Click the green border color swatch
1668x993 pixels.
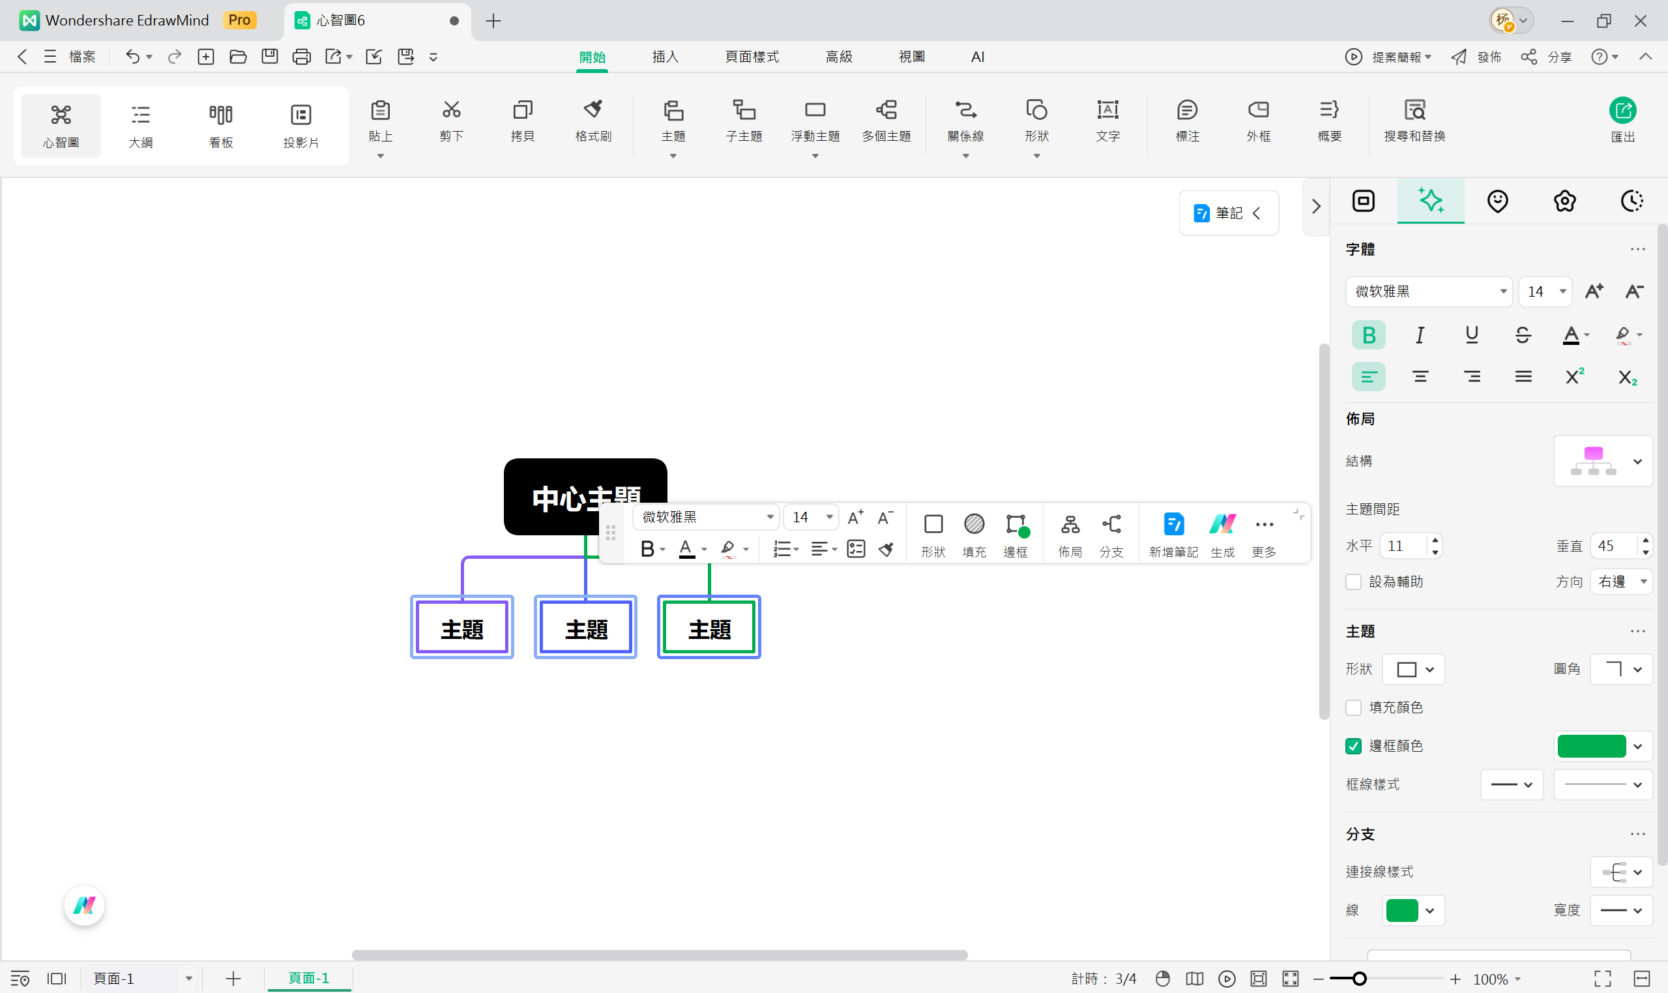(x=1591, y=746)
